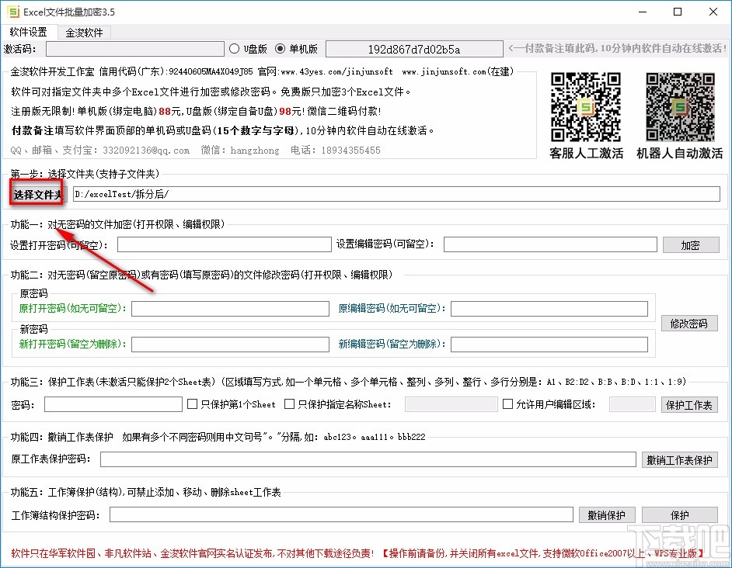The height and width of the screenshot is (568, 732).
Task: Click the 加密 button
Action: pyautogui.click(x=691, y=244)
